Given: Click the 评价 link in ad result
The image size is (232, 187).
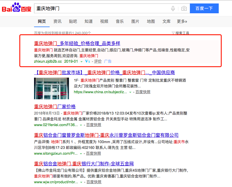Looking at the screenshot, I should tap(98, 61).
